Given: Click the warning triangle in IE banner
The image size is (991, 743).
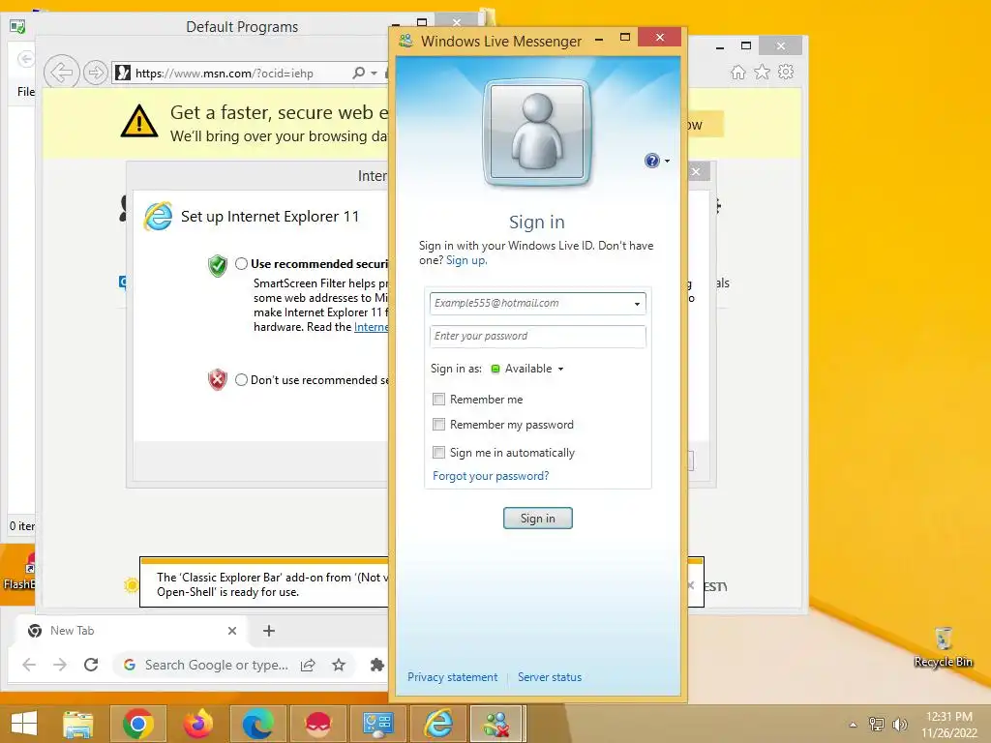Looking at the screenshot, I should pyautogui.click(x=139, y=121).
